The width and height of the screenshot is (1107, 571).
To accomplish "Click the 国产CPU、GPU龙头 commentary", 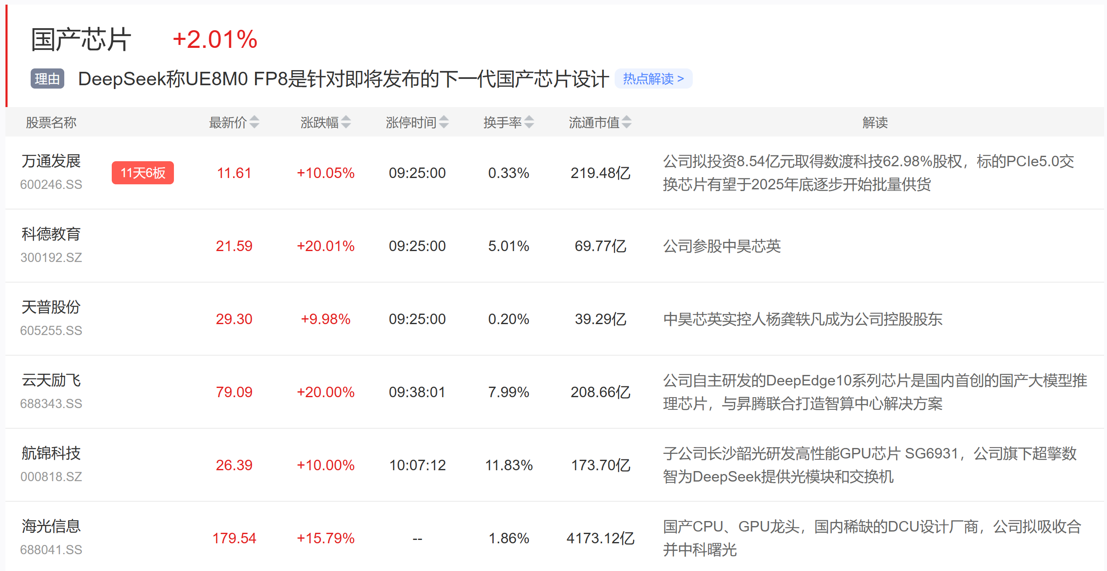I will [872, 538].
